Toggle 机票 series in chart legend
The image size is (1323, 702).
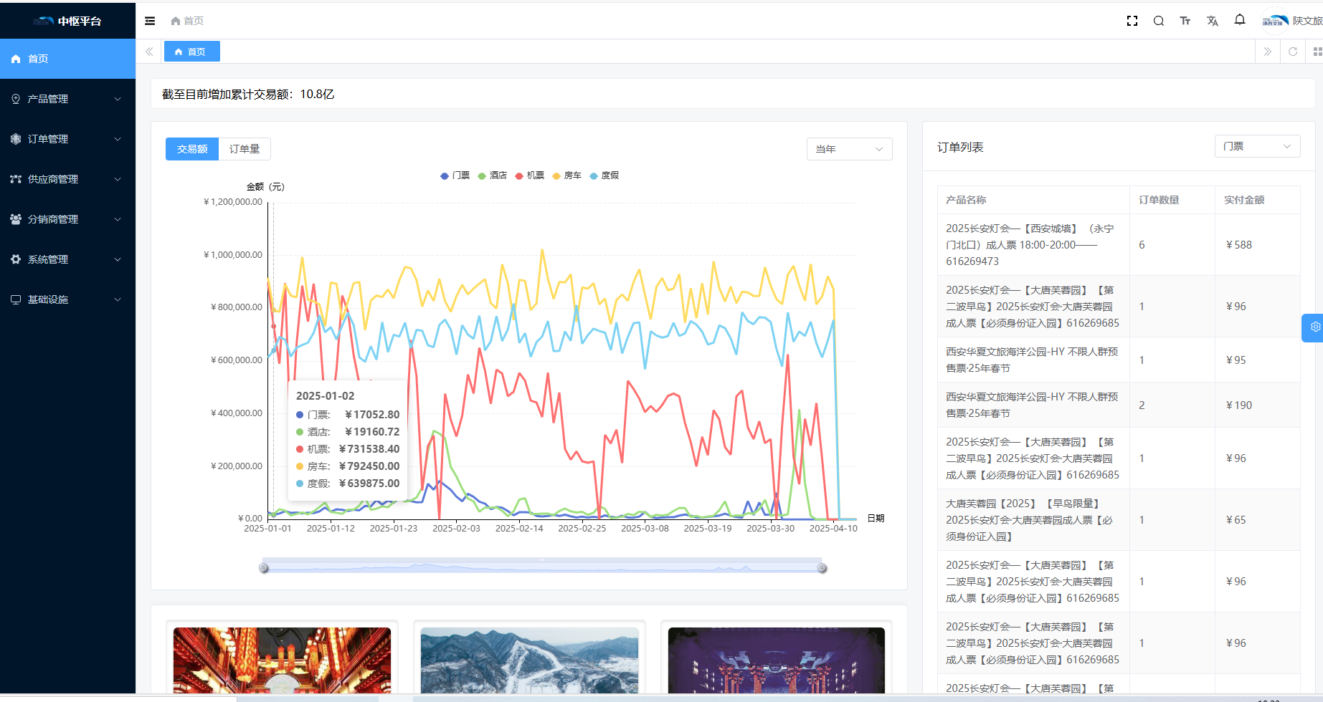point(530,175)
